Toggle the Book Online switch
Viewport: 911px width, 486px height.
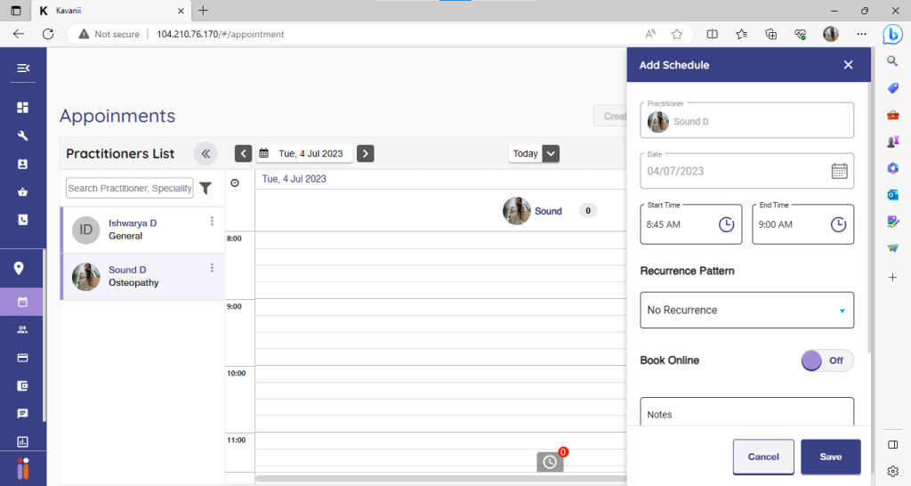[826, 360]
